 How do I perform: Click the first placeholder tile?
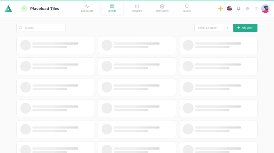(x=55, y=45)
